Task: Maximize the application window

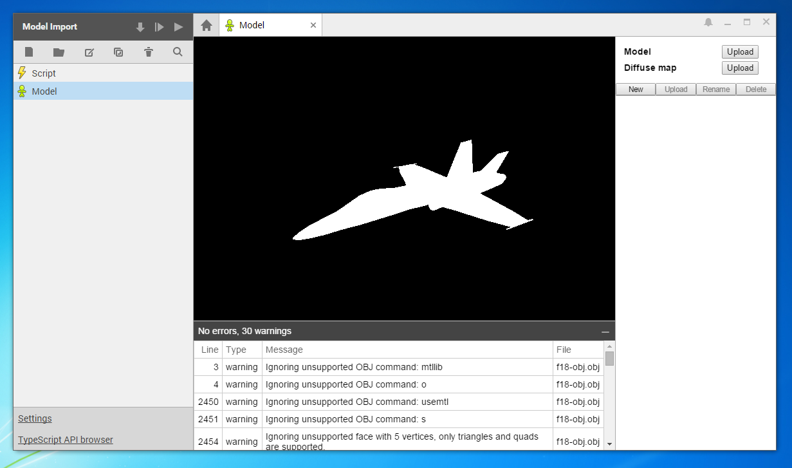Action: pyautogui.click(x=747, y=22)
